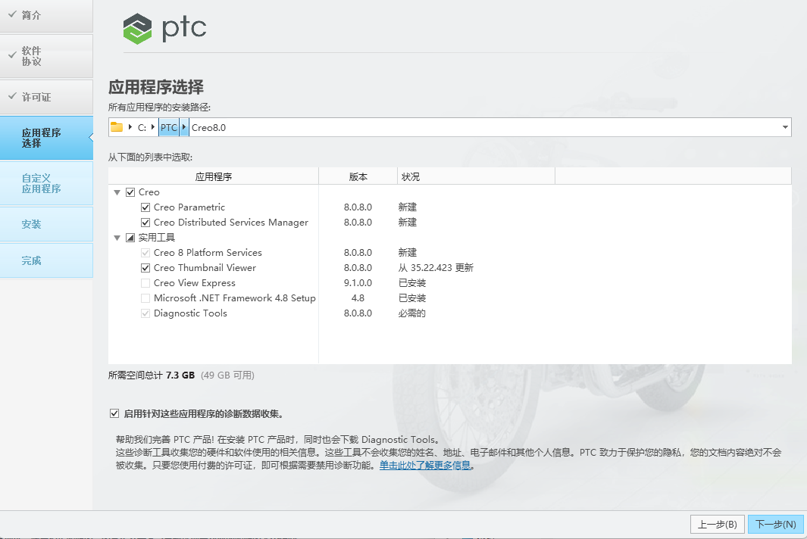Uncheck Creo Distributed Services Manager

tap(145, 222)
